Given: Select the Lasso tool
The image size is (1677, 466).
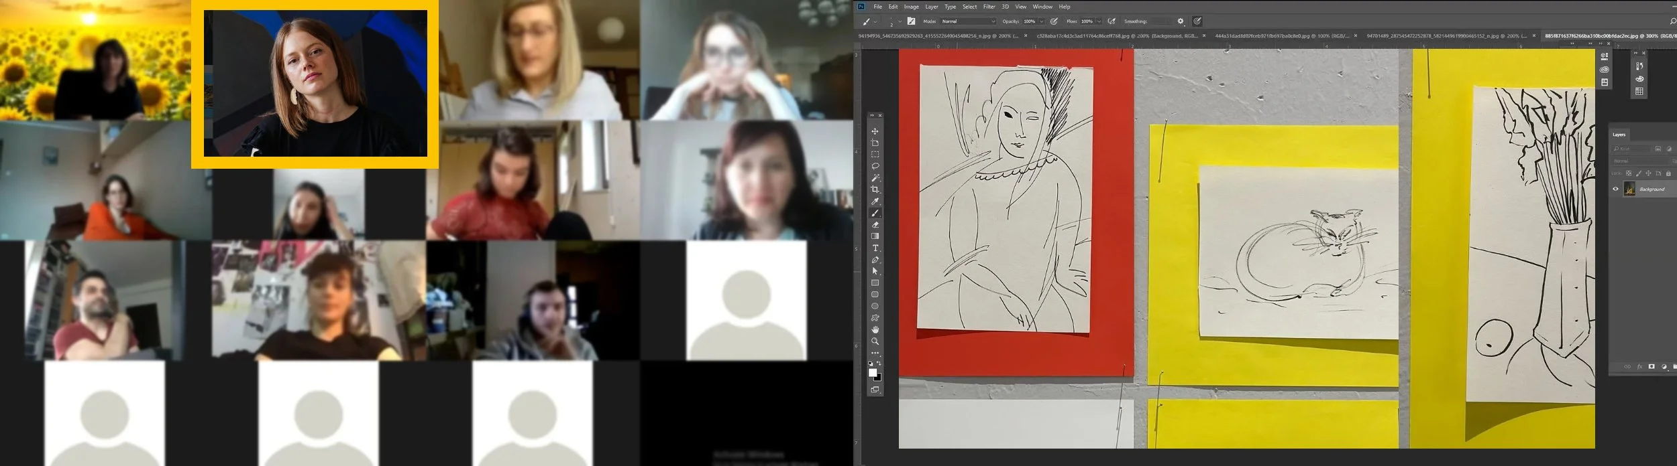Looking at the screenshot, I should pos(875,166).
